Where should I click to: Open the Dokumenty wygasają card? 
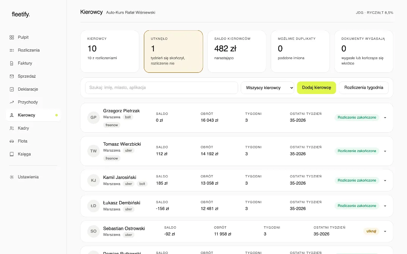[x=364, y=51]
